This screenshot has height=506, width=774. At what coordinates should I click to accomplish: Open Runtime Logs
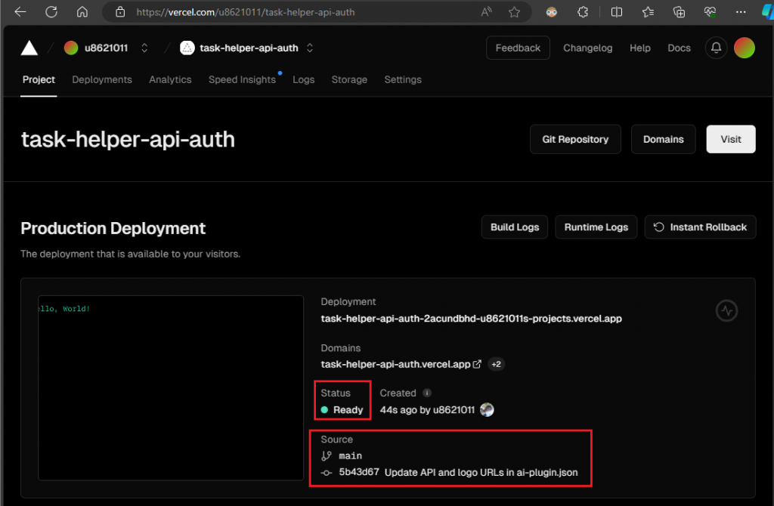(x=596, y=227)
